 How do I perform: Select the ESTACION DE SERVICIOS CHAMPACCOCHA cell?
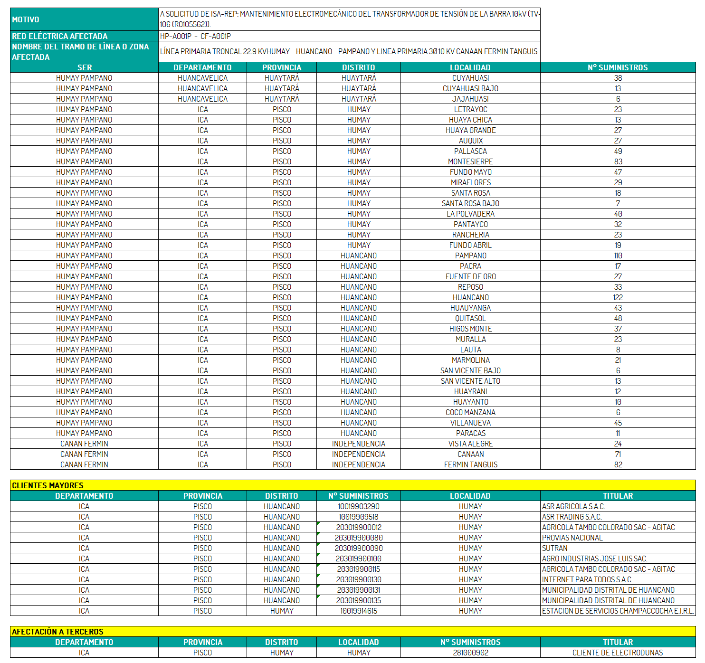tap(618, 611)
